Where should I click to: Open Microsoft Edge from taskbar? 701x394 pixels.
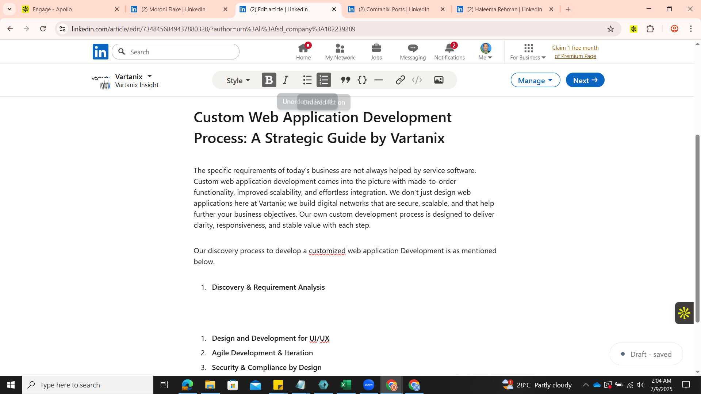[x=187, y=385]
